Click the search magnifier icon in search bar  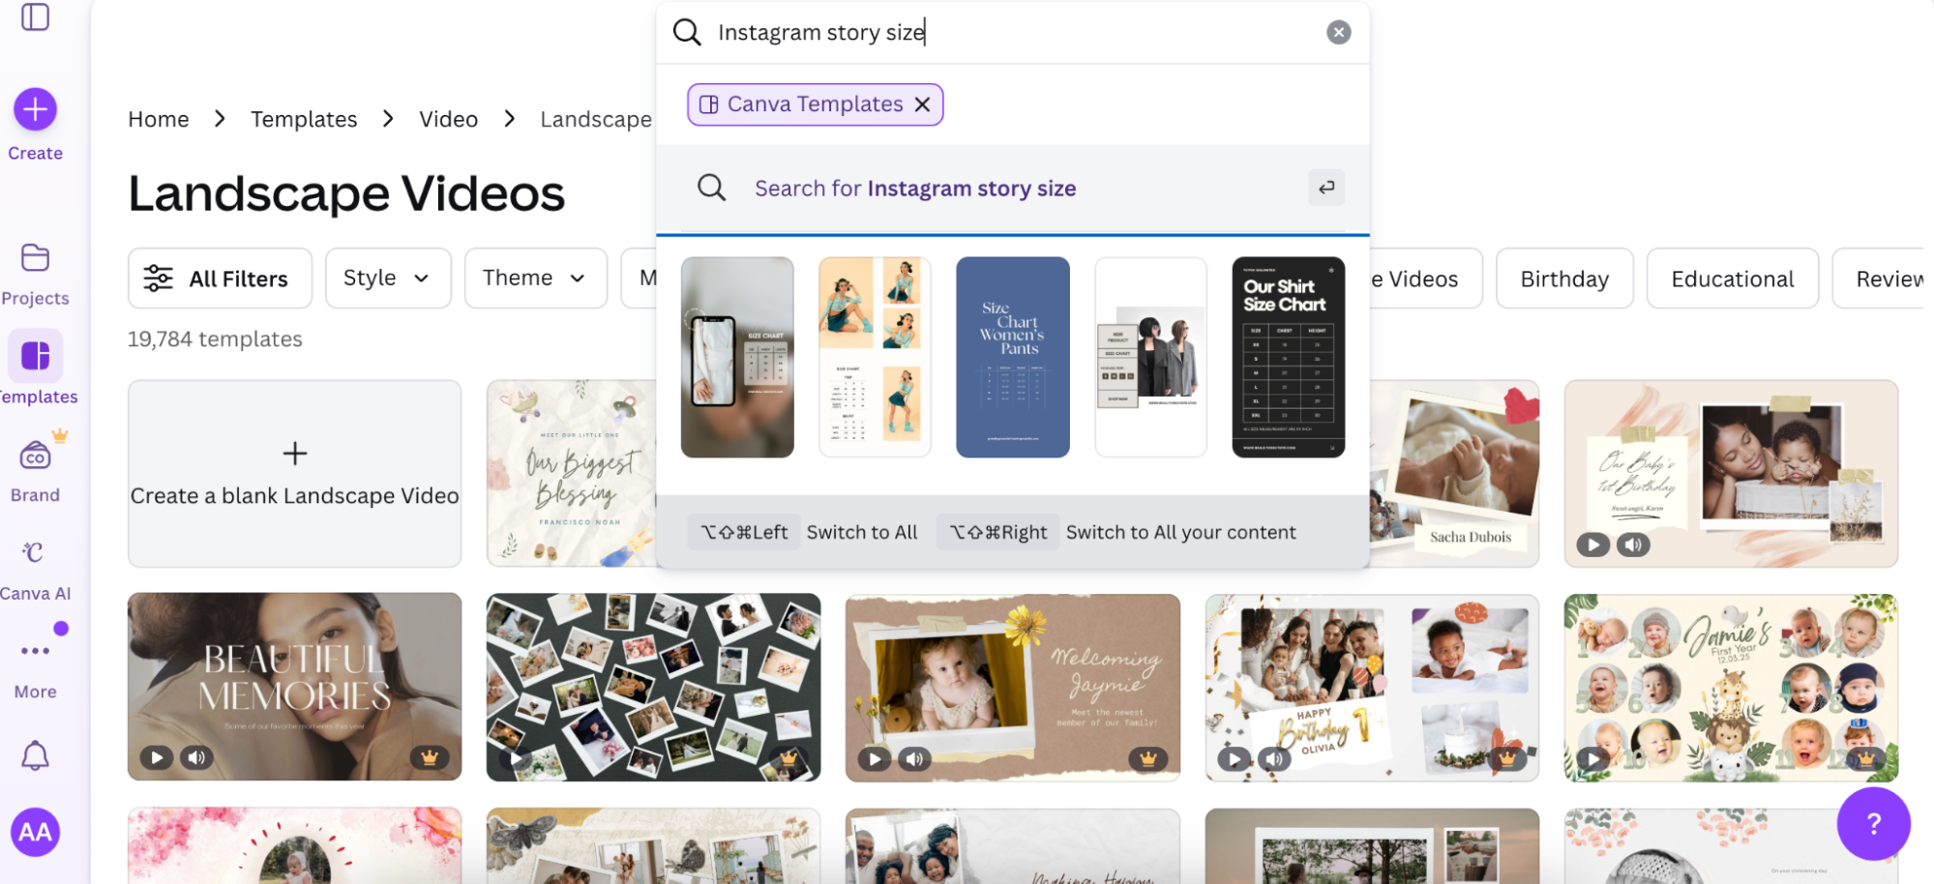click(687, 32)
